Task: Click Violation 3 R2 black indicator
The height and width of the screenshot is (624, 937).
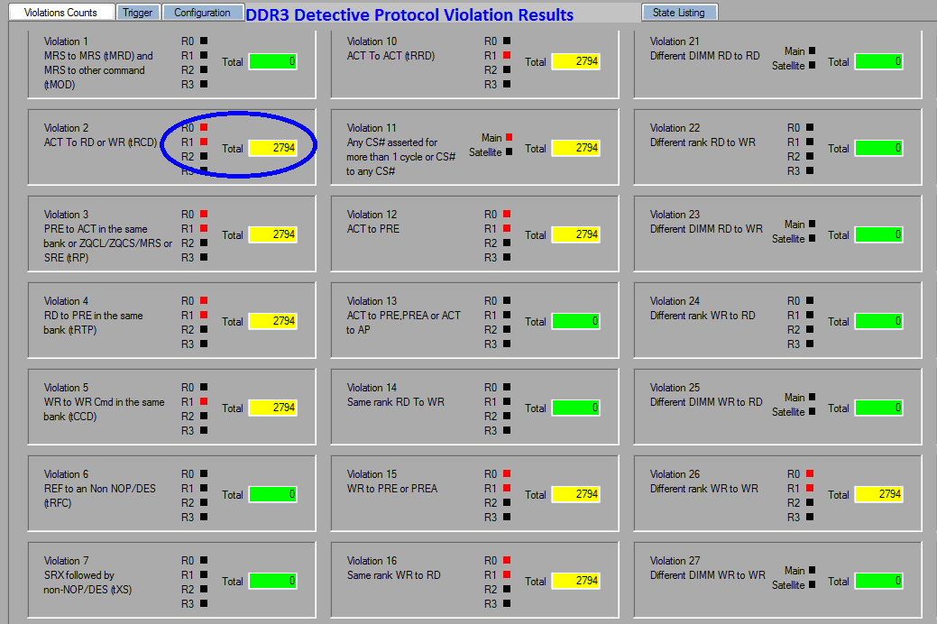Action: tap(204, 243)
